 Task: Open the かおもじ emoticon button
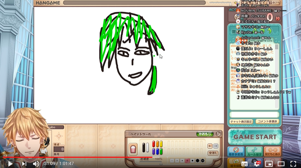(x=205, y=134)
